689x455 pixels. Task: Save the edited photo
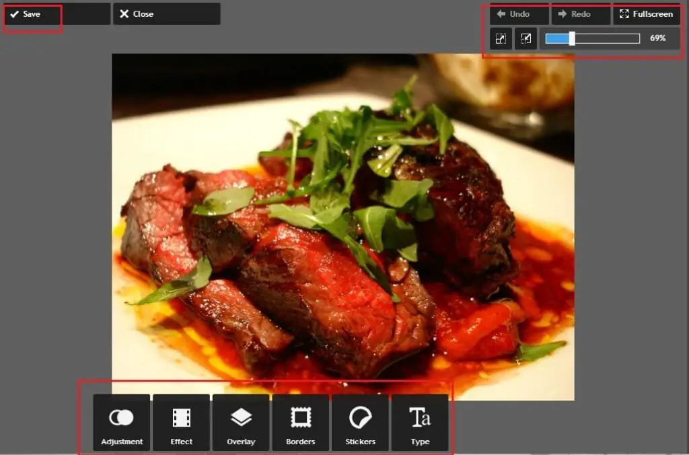(x=32, y=14)
